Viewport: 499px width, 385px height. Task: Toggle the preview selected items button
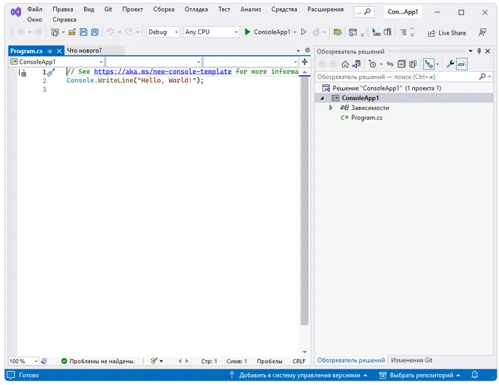click(462, 64)
